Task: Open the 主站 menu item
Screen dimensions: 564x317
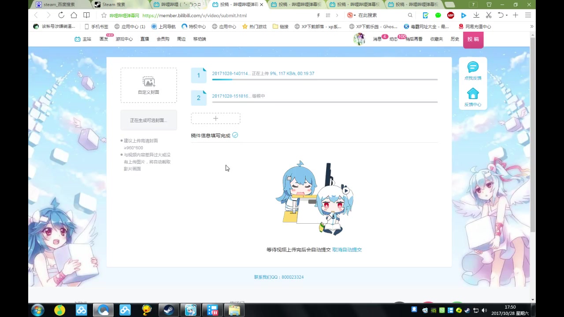Action: click(83, 39)
